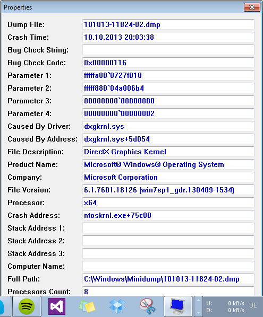Click the File Description field
The width and height of the screenshot is (263, 317).
coord(168,152)
